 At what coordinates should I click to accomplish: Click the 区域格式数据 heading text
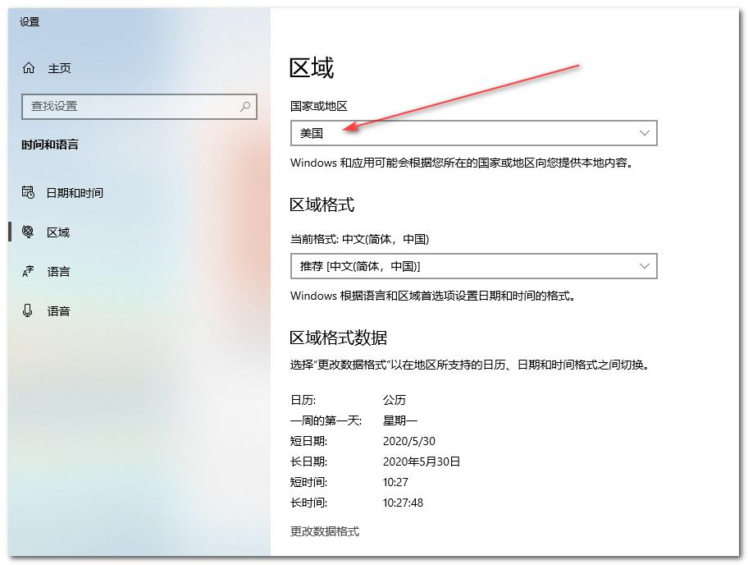[x=338, y=338]
